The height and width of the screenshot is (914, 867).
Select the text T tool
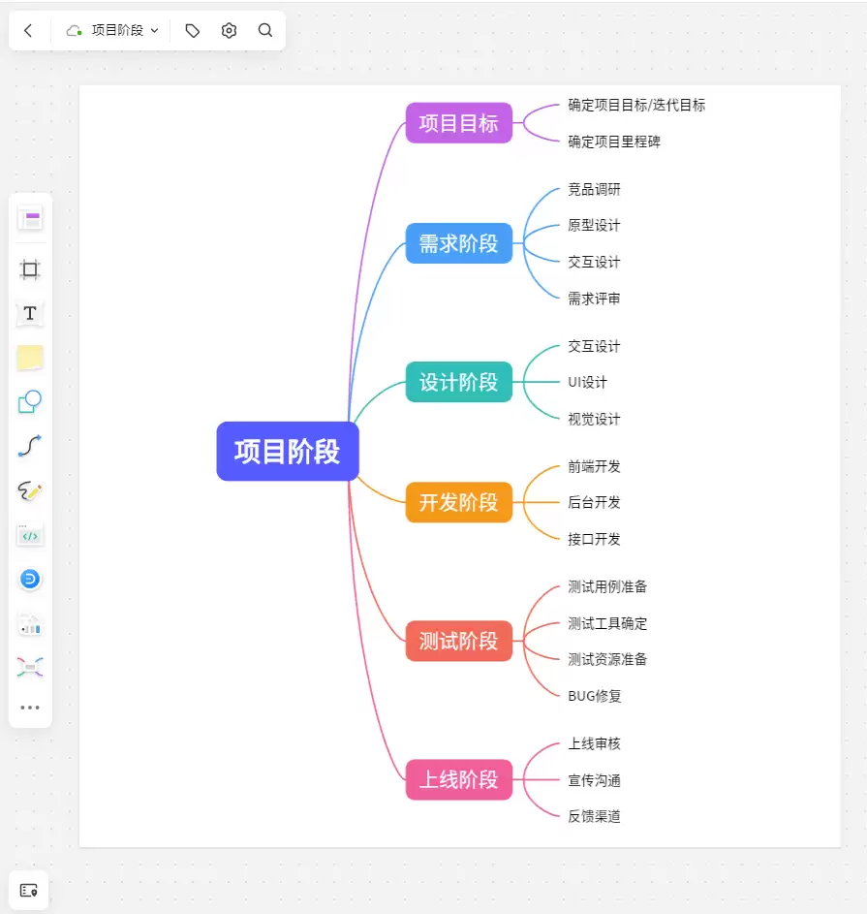30,313
